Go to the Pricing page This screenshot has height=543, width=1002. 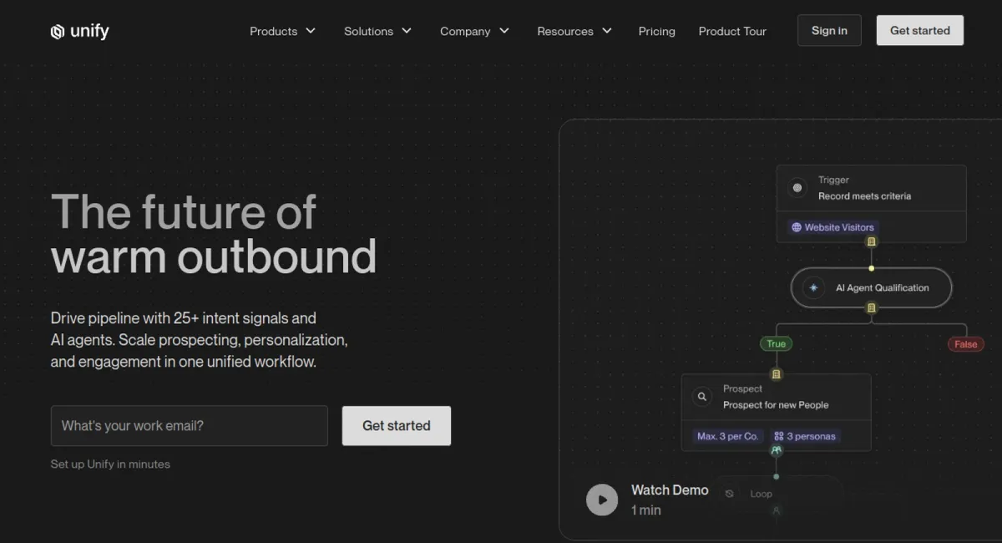[x=656, y=31]
